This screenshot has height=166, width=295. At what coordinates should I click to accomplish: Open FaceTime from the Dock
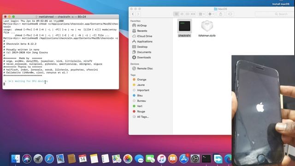coord(150,159)
